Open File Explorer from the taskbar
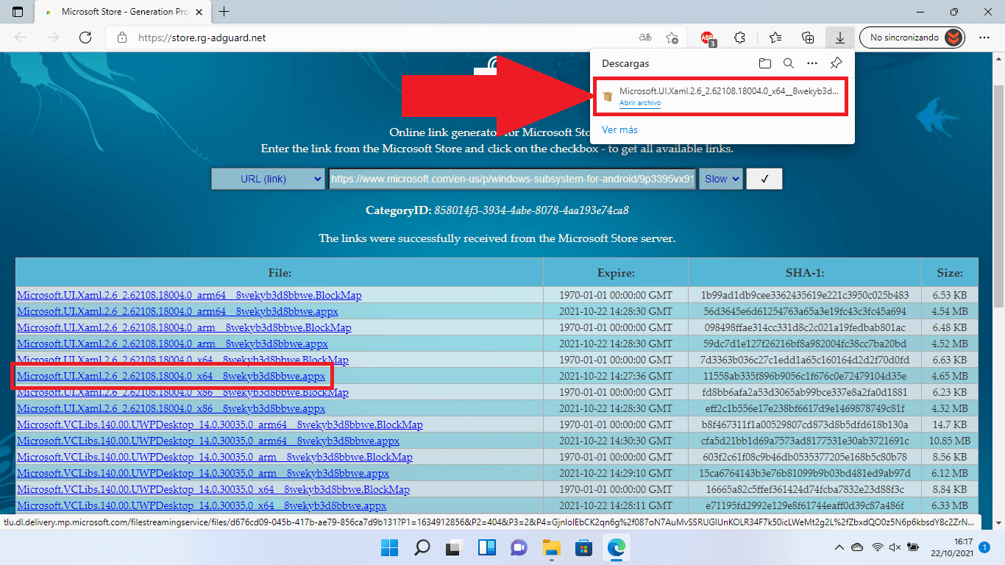The height and width of the screenshot is (565, 1005). point(552,547)
